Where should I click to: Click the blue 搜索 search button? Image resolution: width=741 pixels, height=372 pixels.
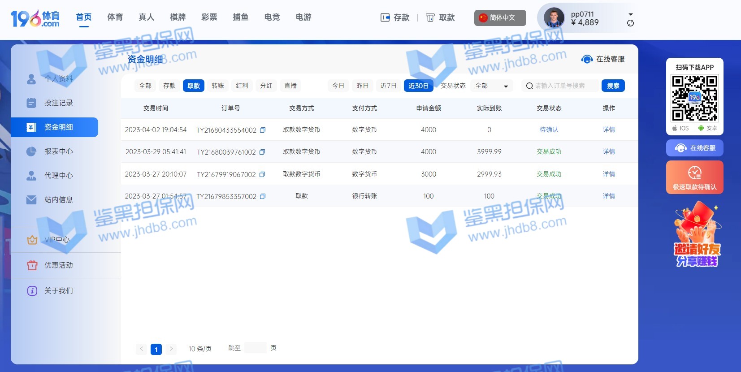(x=613, y=86)
